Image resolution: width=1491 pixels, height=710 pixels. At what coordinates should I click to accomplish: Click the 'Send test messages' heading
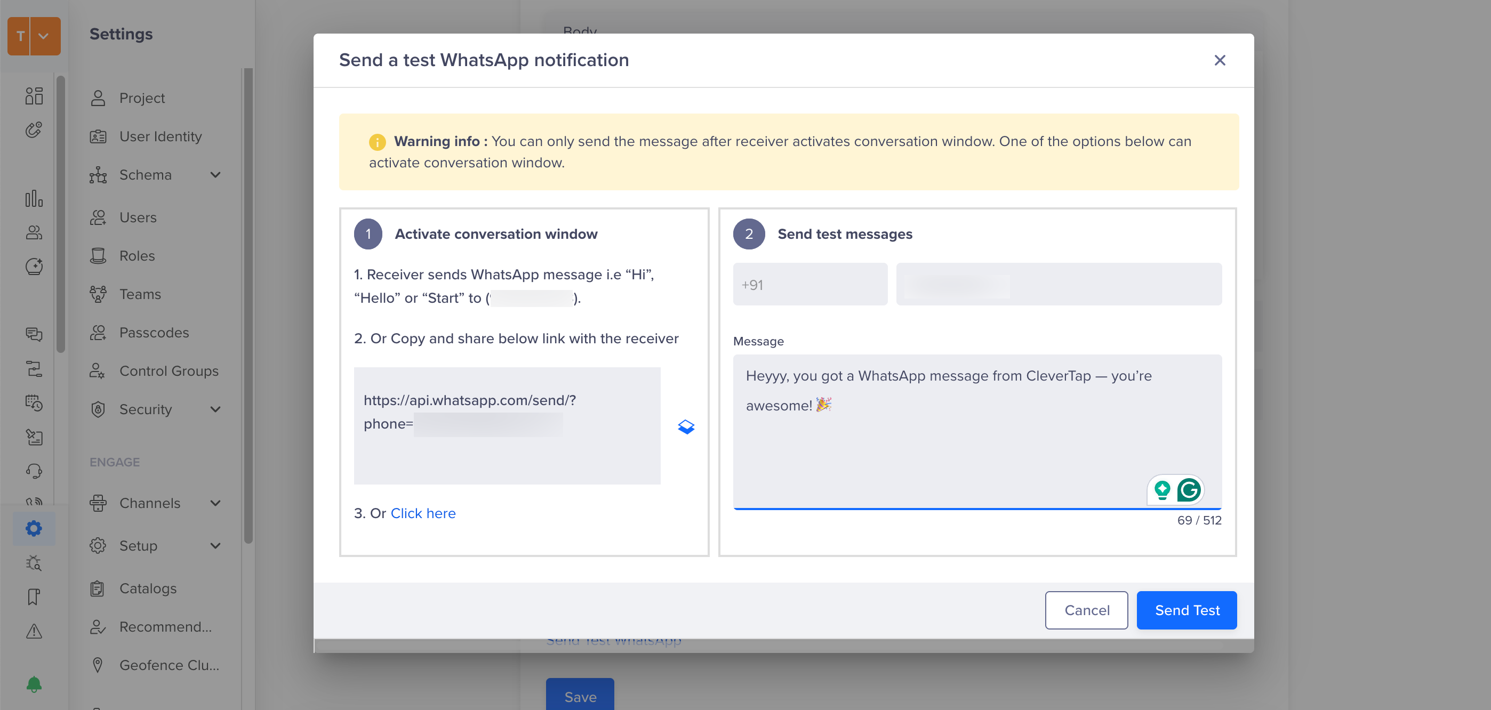pyautogui.click(x=845, y=234)
